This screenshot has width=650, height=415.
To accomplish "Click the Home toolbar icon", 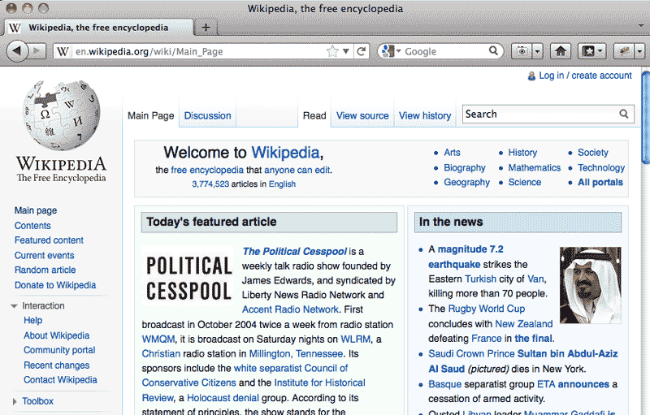I will click(561, 51).
